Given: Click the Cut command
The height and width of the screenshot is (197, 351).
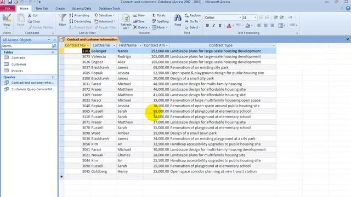Looking at the screenshot, I should [x=33, y=15].
